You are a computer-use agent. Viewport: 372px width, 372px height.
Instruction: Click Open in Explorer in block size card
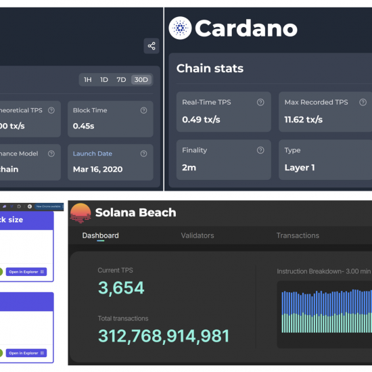(26, 272)
